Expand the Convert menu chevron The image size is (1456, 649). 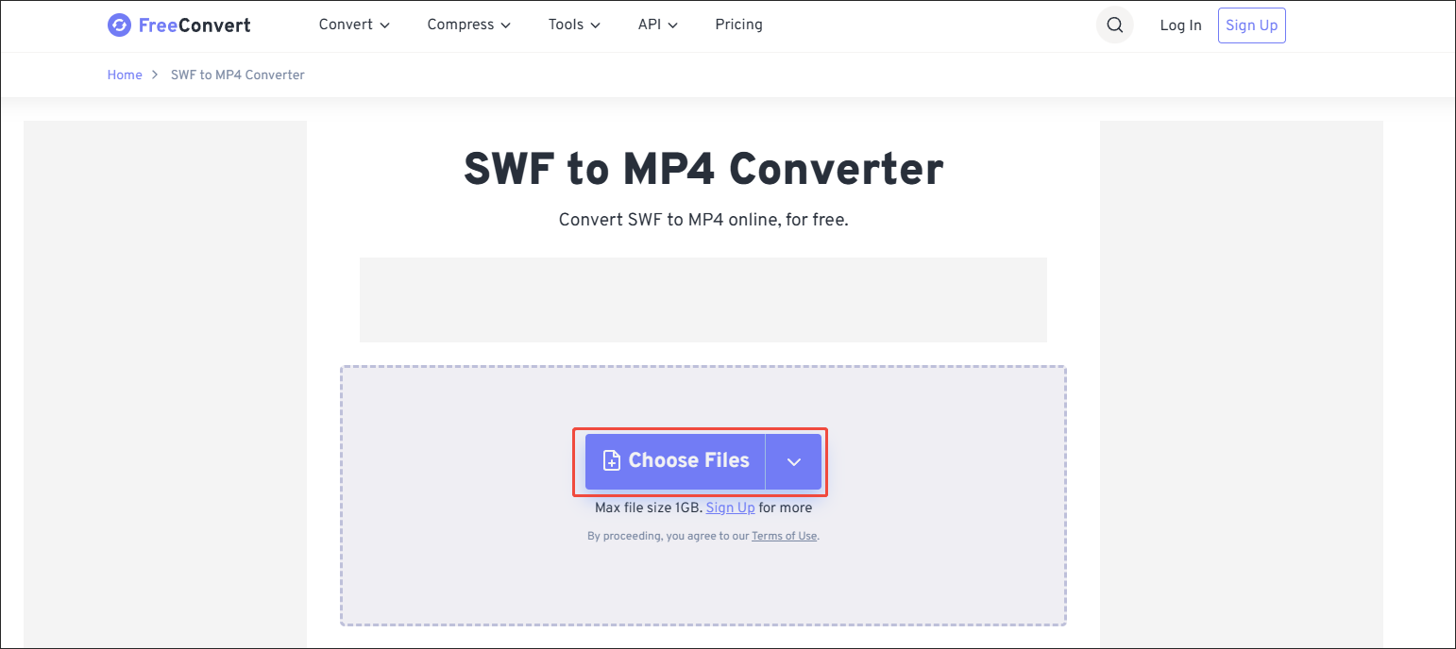(x=385, y=25)
